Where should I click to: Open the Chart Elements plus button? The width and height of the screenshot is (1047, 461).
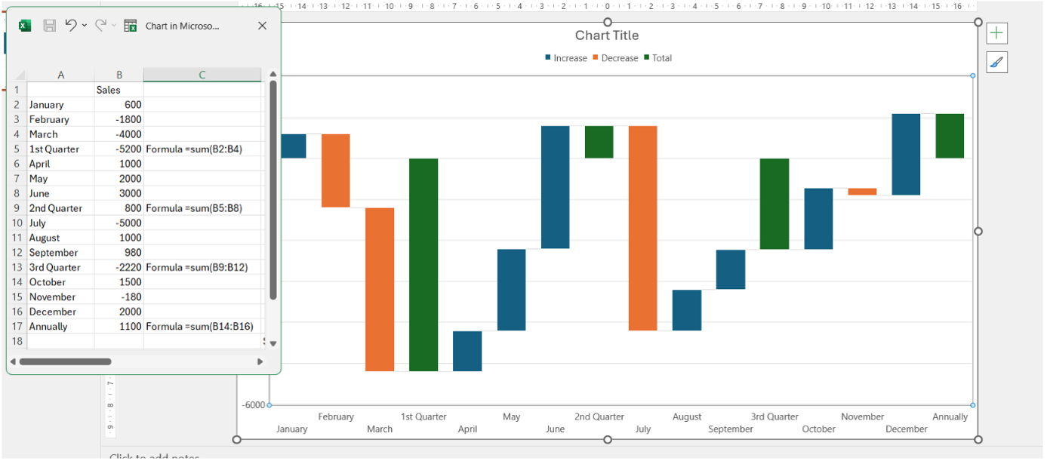[x=996, y=33]
